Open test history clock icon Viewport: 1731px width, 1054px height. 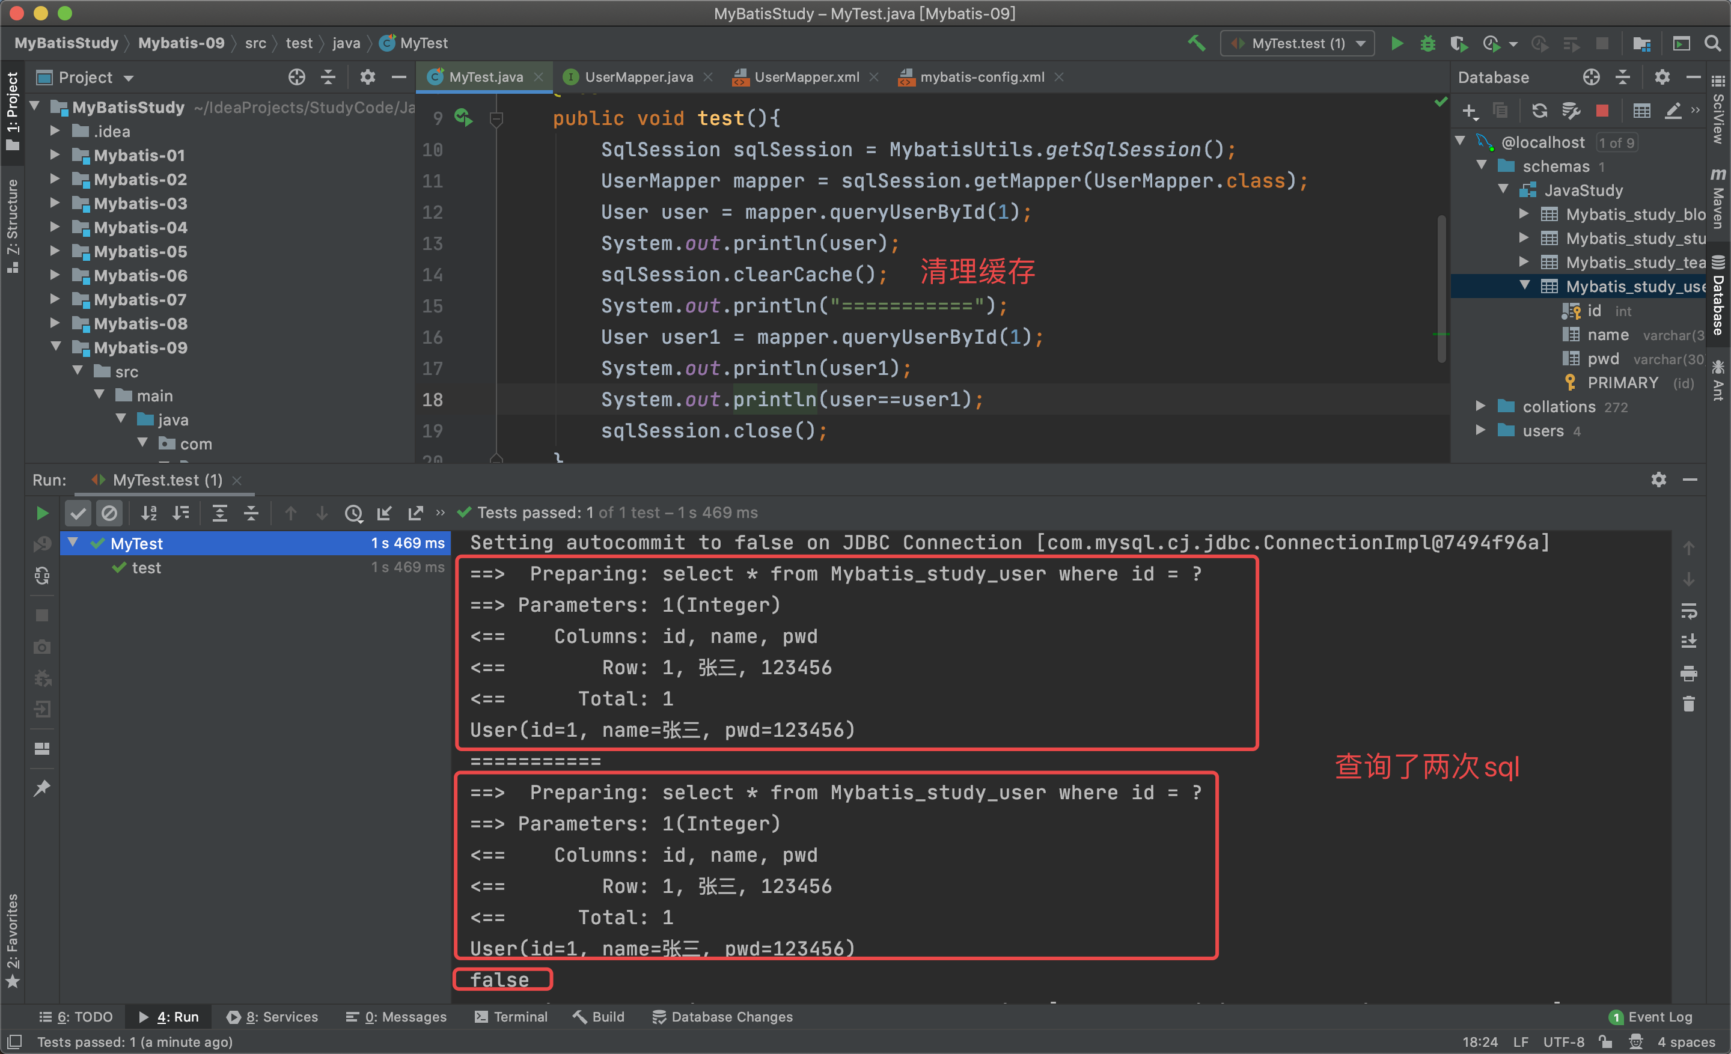pyautogui.click(x=353, y=513)
